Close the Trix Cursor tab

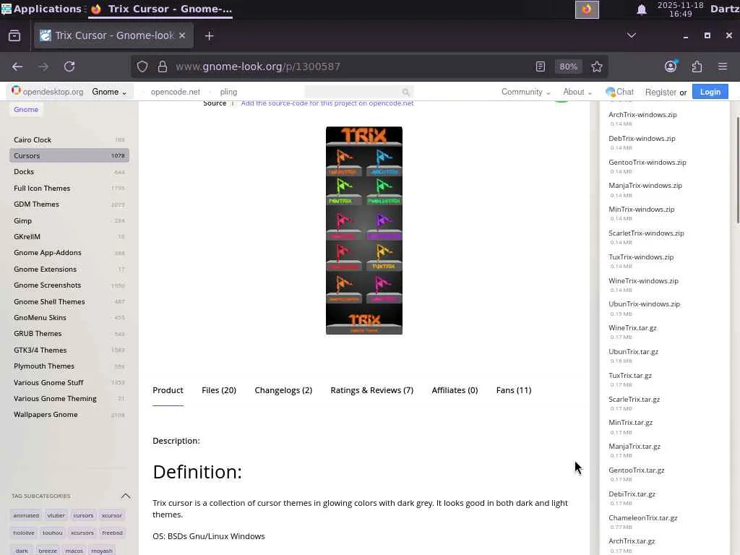point(182,35)
